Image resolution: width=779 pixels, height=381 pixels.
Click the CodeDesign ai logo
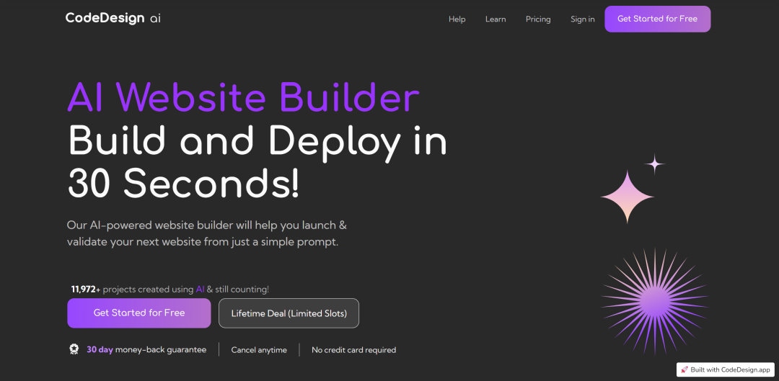(x=113, y=19)
